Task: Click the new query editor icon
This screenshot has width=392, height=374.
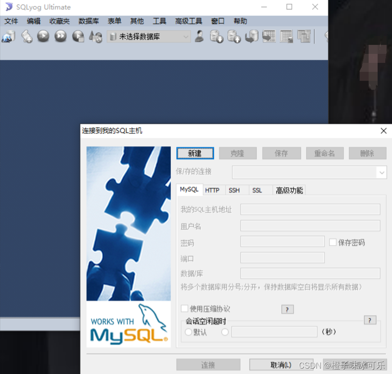Action: 27,37
